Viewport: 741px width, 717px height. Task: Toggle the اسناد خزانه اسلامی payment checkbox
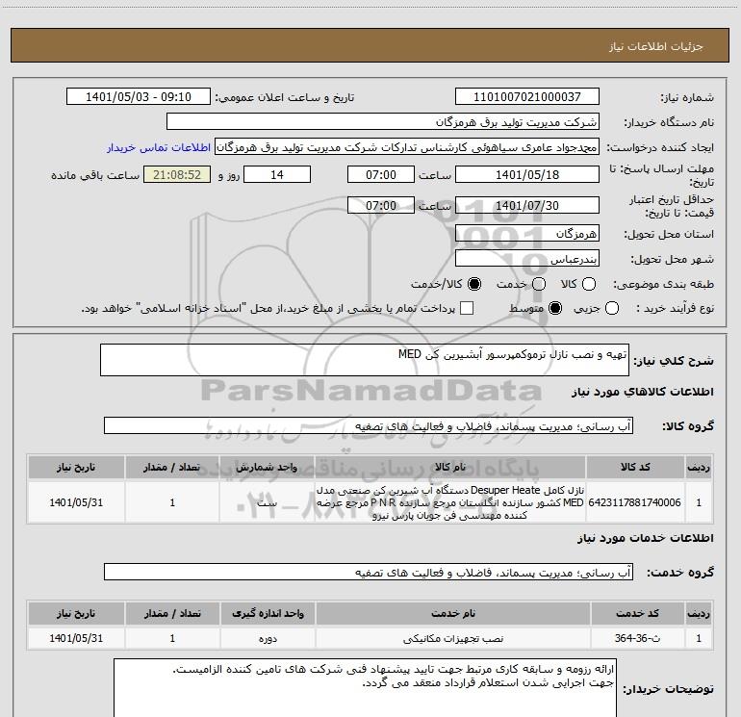click(467, 308)
